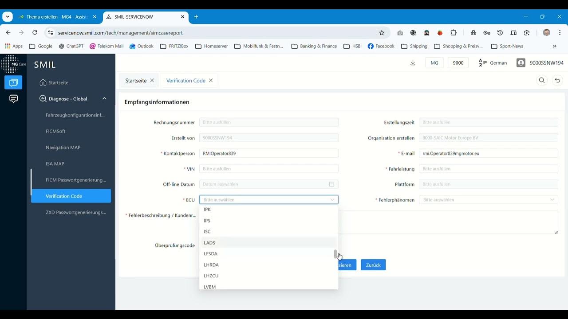The width and height of the screenshot is (568, 319).
Task: Open the Fehlerphänomen dropdown
Action: tap(488, 200)
